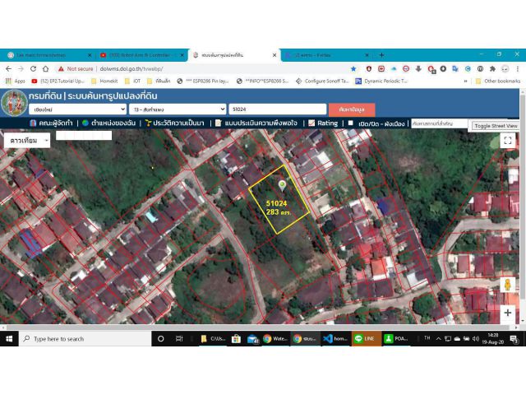This screenshot has height=395, width=526.
Task: Click the browser bookmark star icon
Action: [353, 69]
